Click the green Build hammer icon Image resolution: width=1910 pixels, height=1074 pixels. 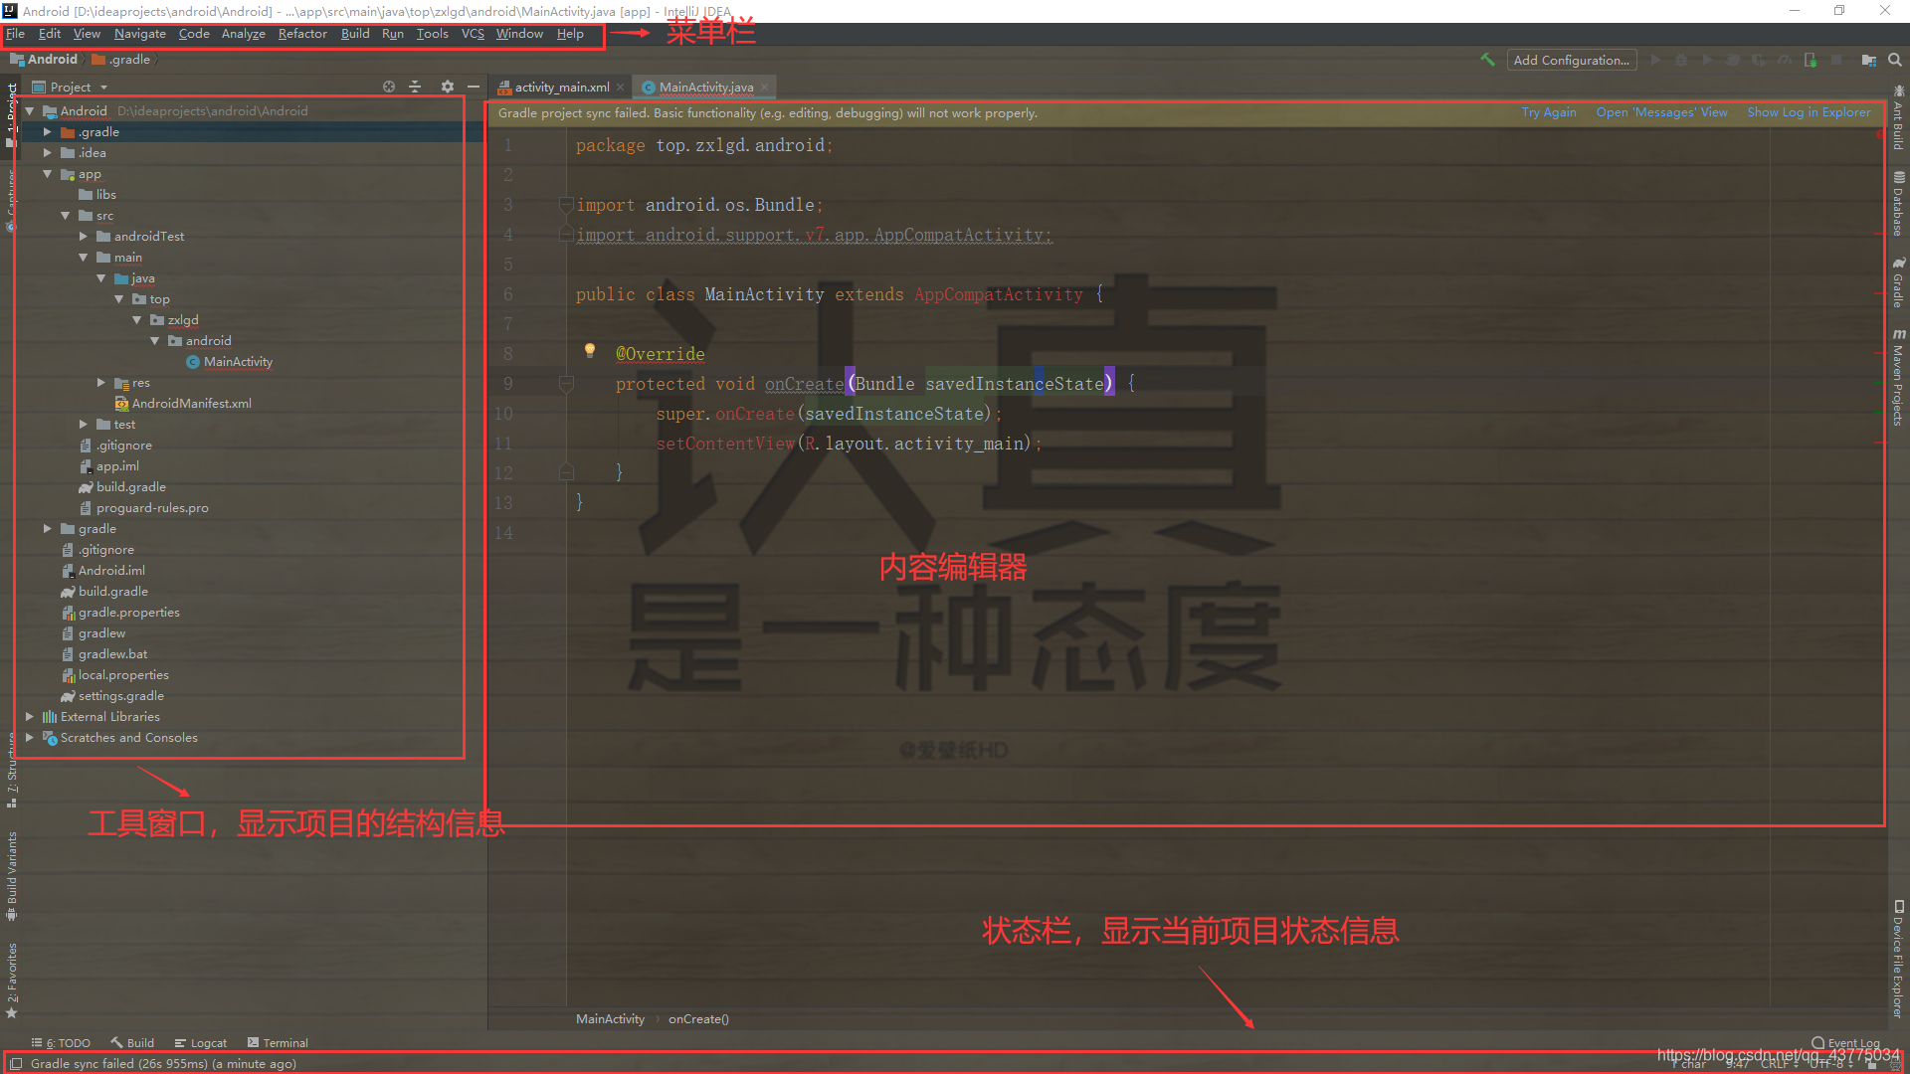[x=1487, y=60]
